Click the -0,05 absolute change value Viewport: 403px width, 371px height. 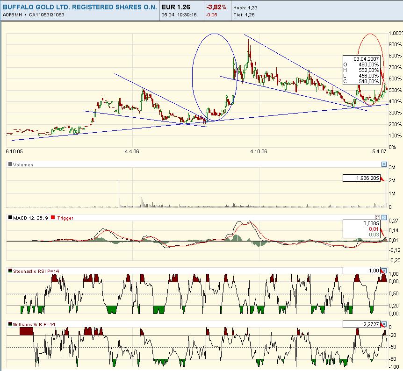(211, 15)
